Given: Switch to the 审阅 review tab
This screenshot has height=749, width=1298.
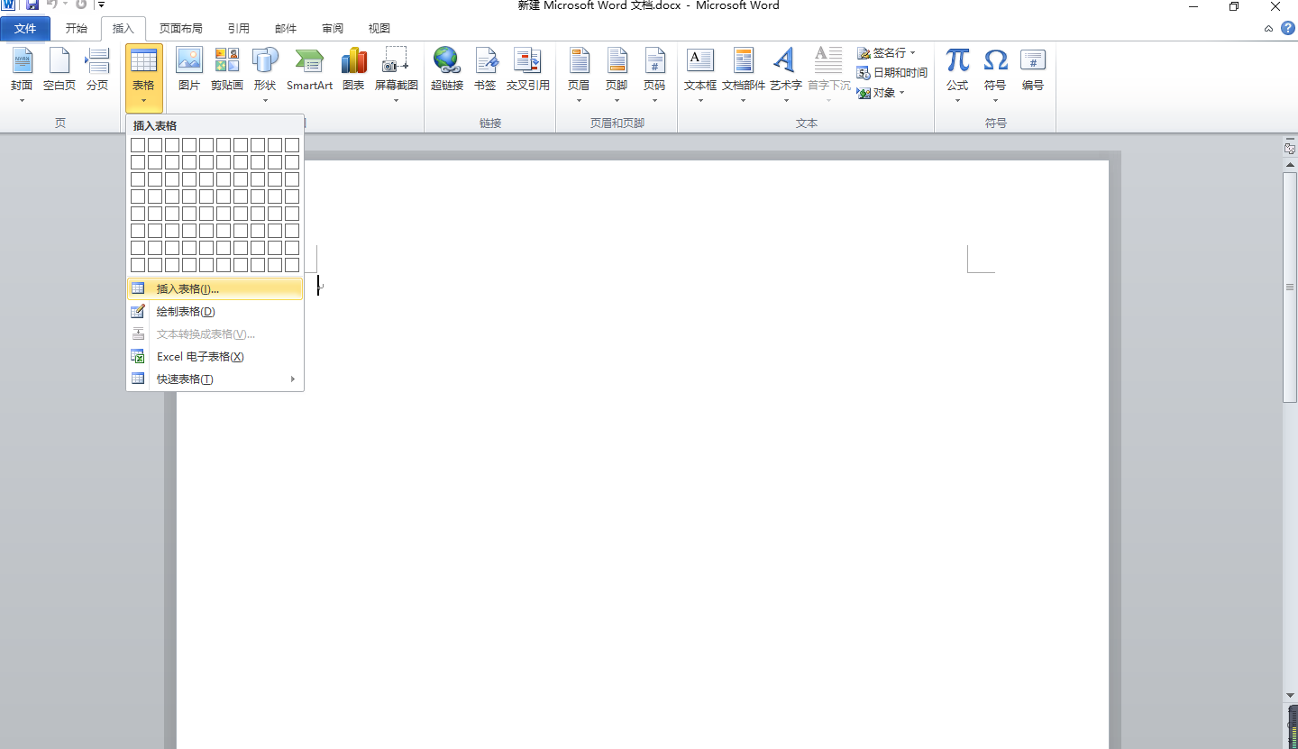Looking at the screenshot, I should tap(333, 29).
